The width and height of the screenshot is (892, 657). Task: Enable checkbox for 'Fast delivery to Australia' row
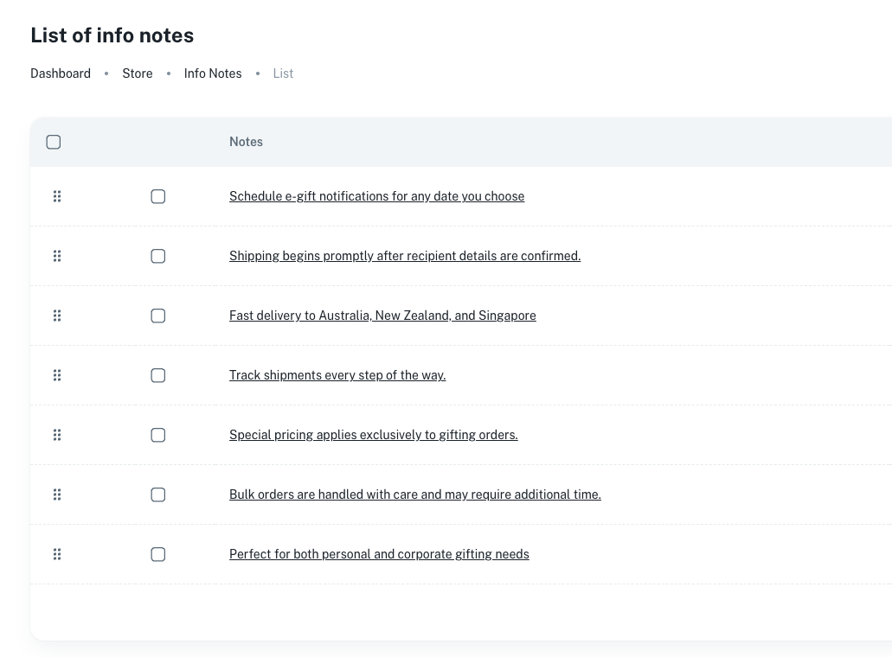click(x=158, y=316)
